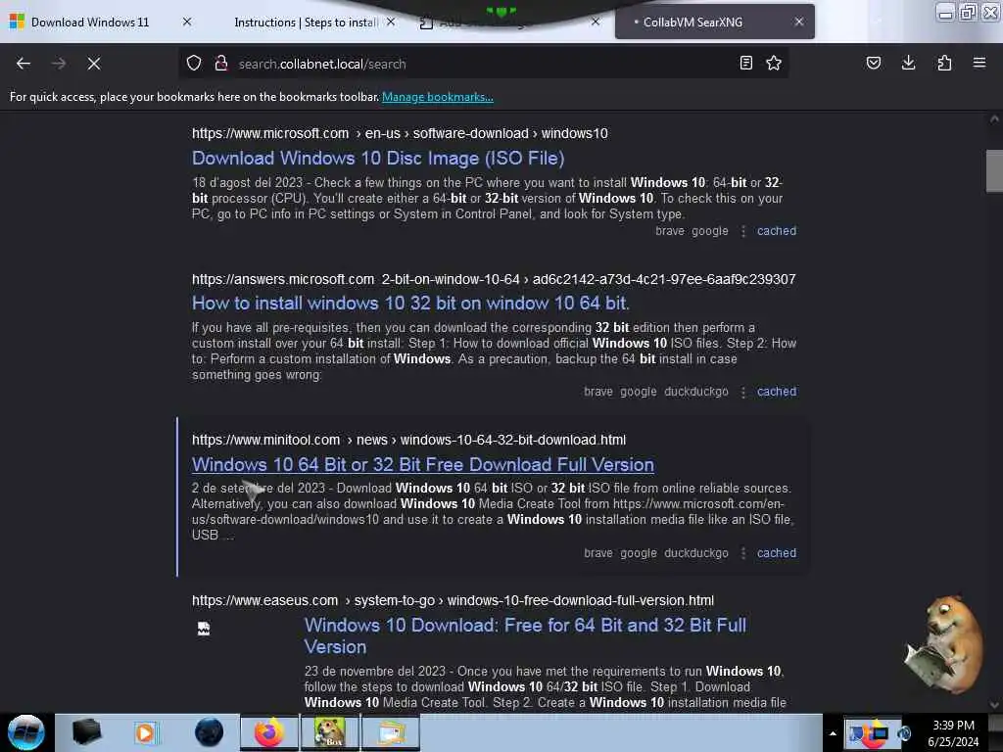Viewport: 1003px width, 752px height.
Task: Expand options dots on answers.microsoft.com result
Action: (743, 392)
